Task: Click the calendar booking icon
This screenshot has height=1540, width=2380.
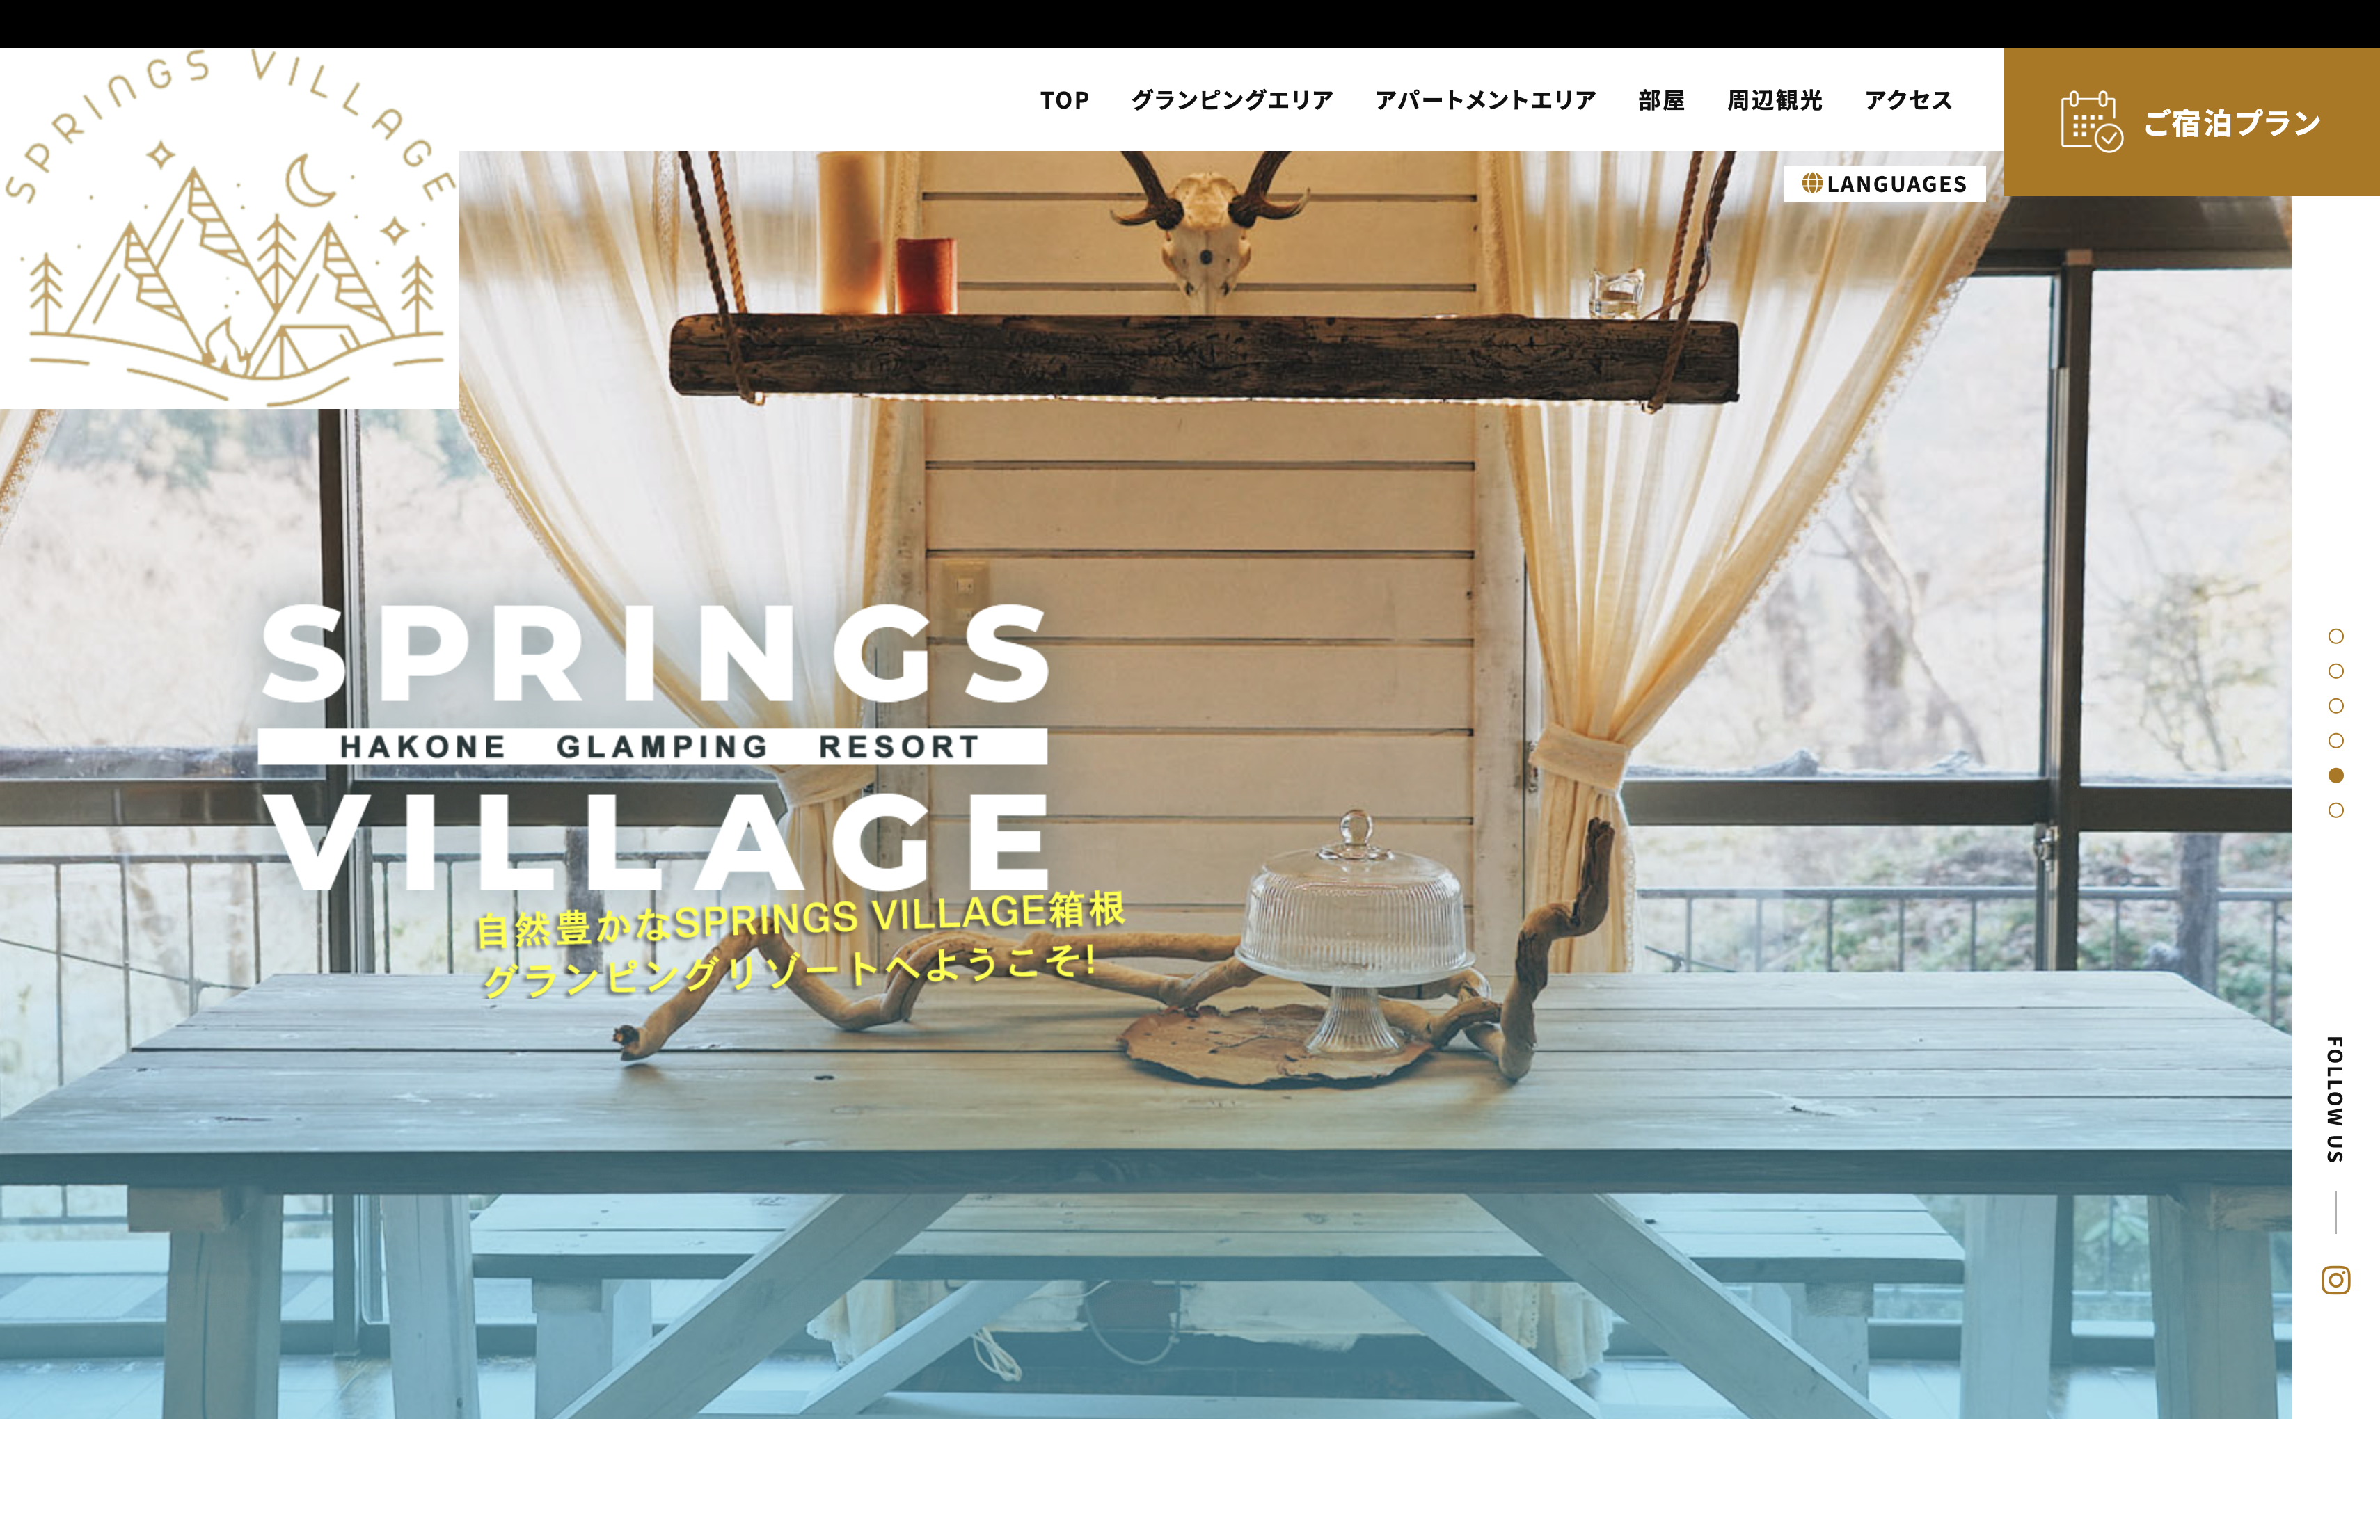Action: pos(2091,122)
